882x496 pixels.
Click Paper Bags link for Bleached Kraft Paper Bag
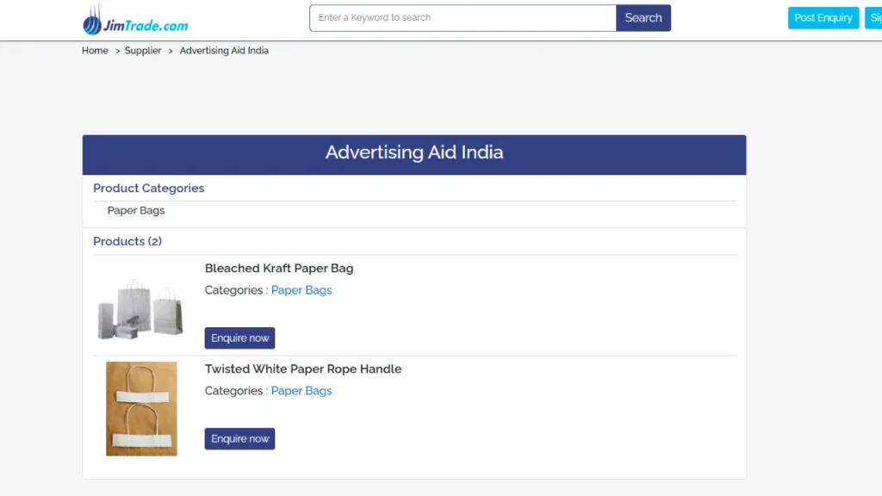(301, 290)
